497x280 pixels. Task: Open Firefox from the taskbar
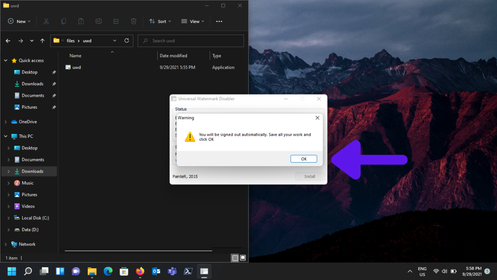pos(140,271)
